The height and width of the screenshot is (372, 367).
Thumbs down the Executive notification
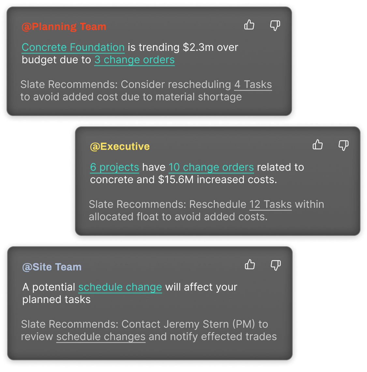point(343,145)
